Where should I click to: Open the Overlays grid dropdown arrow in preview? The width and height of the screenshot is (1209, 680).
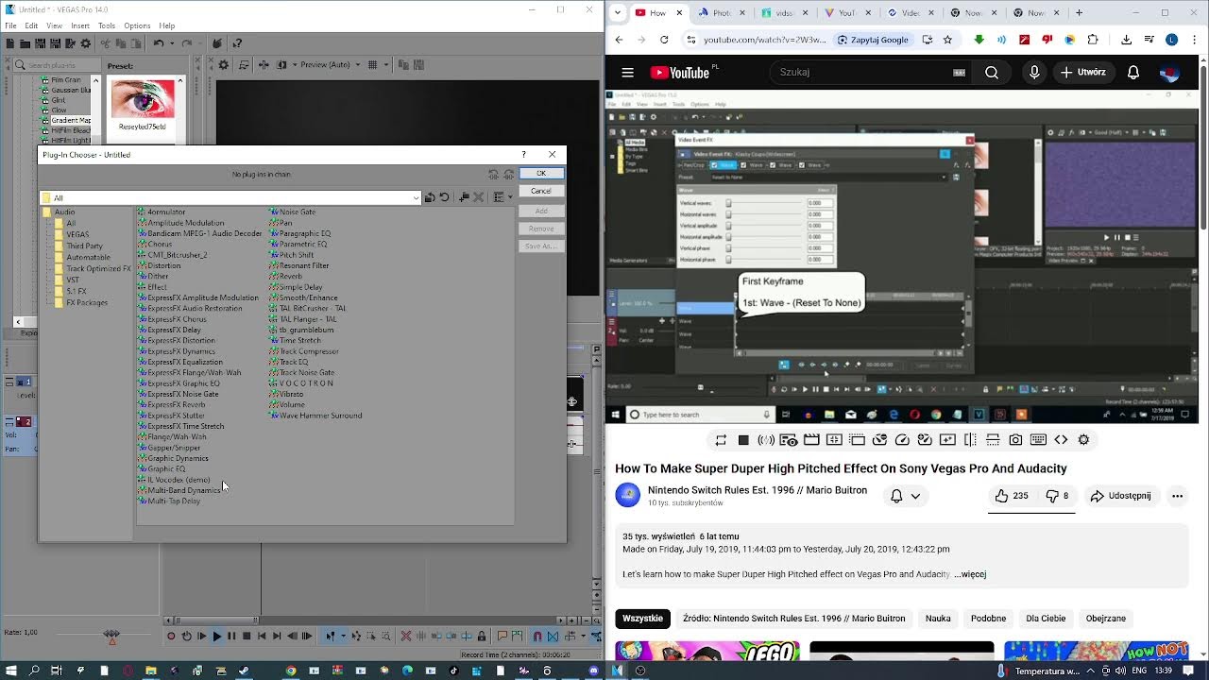click(386, 64)
